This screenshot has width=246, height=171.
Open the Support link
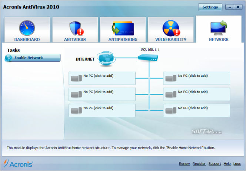215,164
